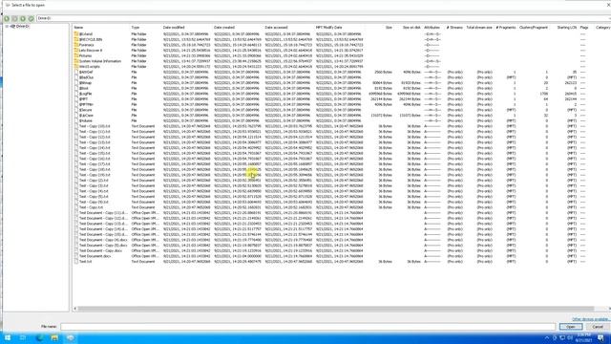The image size is (611, 344).
Task: Select Test Document - Copy (11) file name
Action: coord(103,213)
